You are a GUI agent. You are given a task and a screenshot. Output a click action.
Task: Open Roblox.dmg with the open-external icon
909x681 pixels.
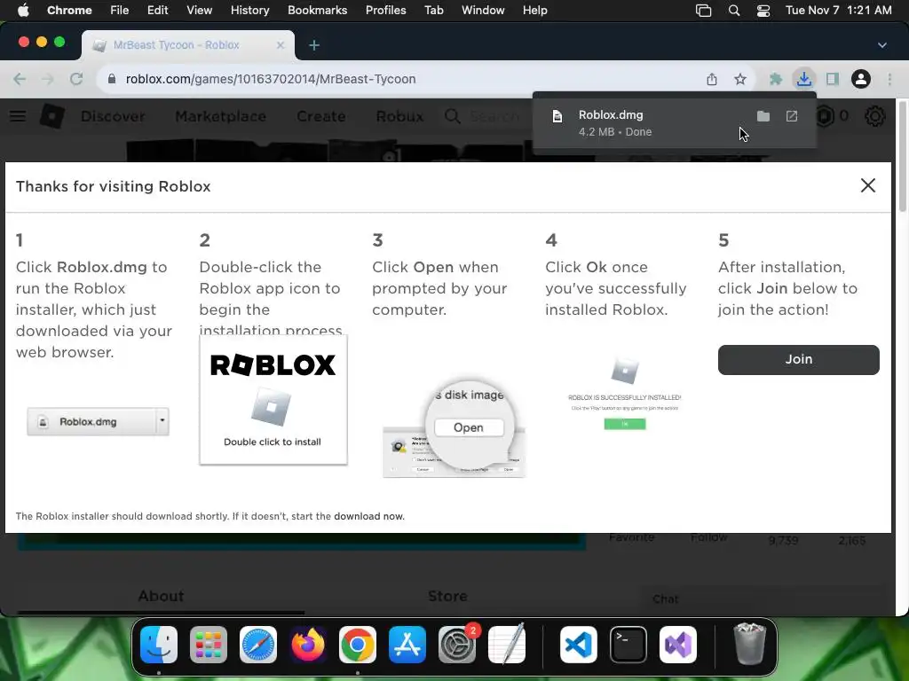coord(791,116)
